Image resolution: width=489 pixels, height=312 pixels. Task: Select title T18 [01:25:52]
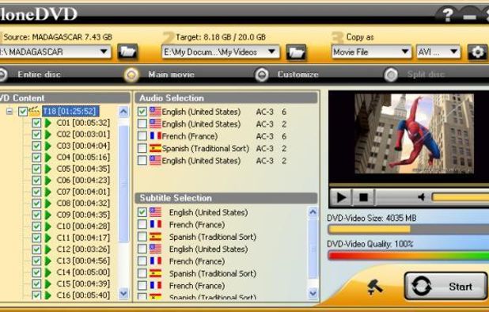[x=70, y=111]
